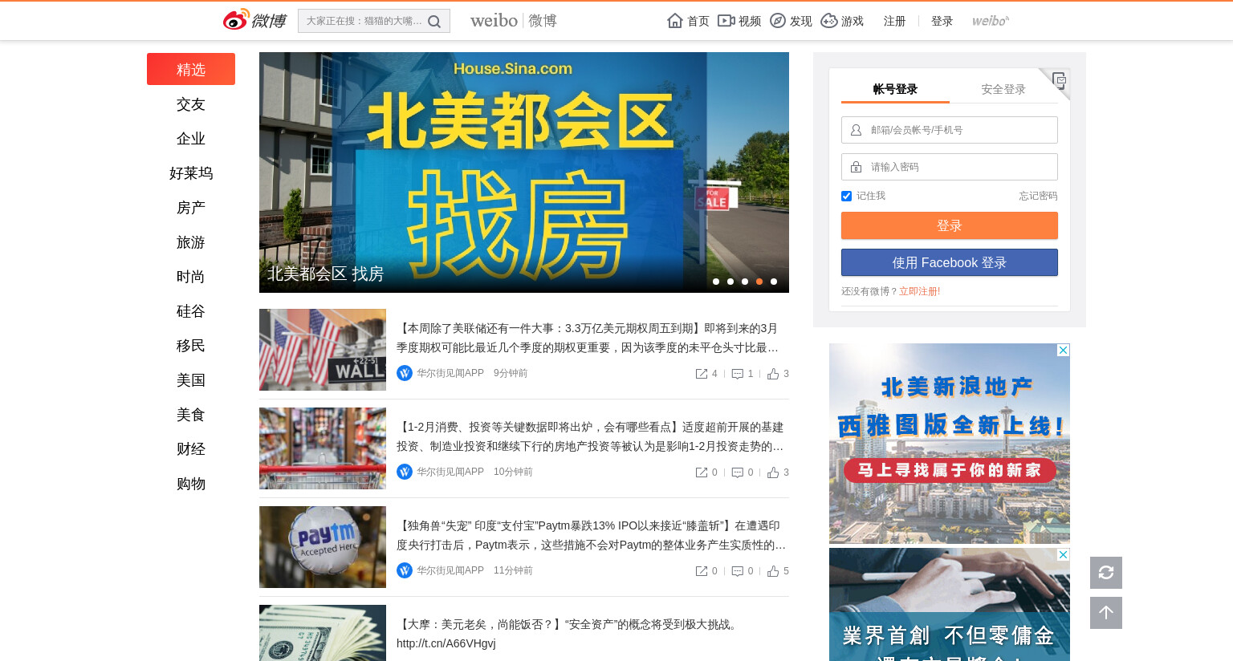Click 华尔街见闻APP avatar on 1-2月消费 post
This screenshot has width=1233, height=661.
click(405, 472)
